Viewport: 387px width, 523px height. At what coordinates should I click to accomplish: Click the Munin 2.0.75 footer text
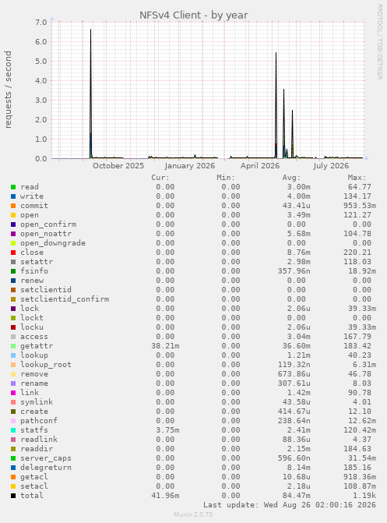click(x=193, y=514)
